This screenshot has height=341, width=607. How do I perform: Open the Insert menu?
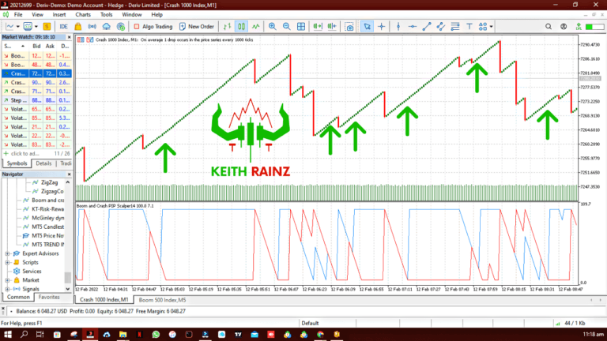60,14
